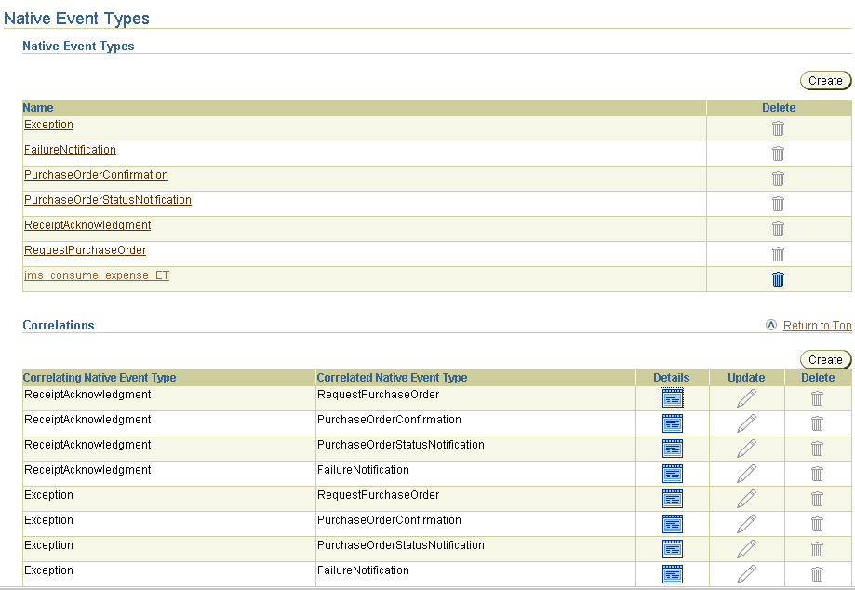Delete the Exception–PurchaseOrderStatusNotification correlation
Screen dimensions: 855x590
[x=817, y=549]
